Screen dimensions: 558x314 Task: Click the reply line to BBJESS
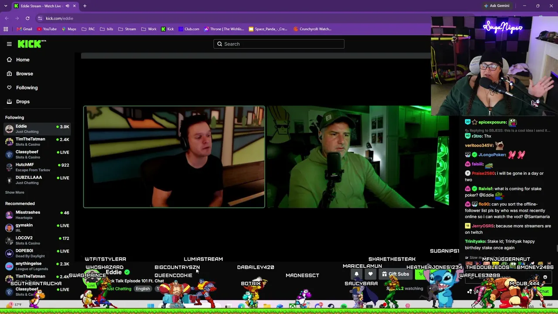tap(507, 130)
